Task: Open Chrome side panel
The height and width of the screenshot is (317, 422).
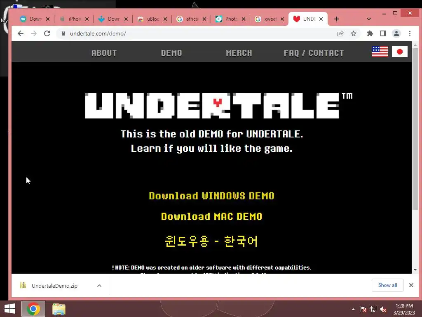Action: [x=383, y=33]
